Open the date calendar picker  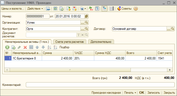(x=86, y=16)
